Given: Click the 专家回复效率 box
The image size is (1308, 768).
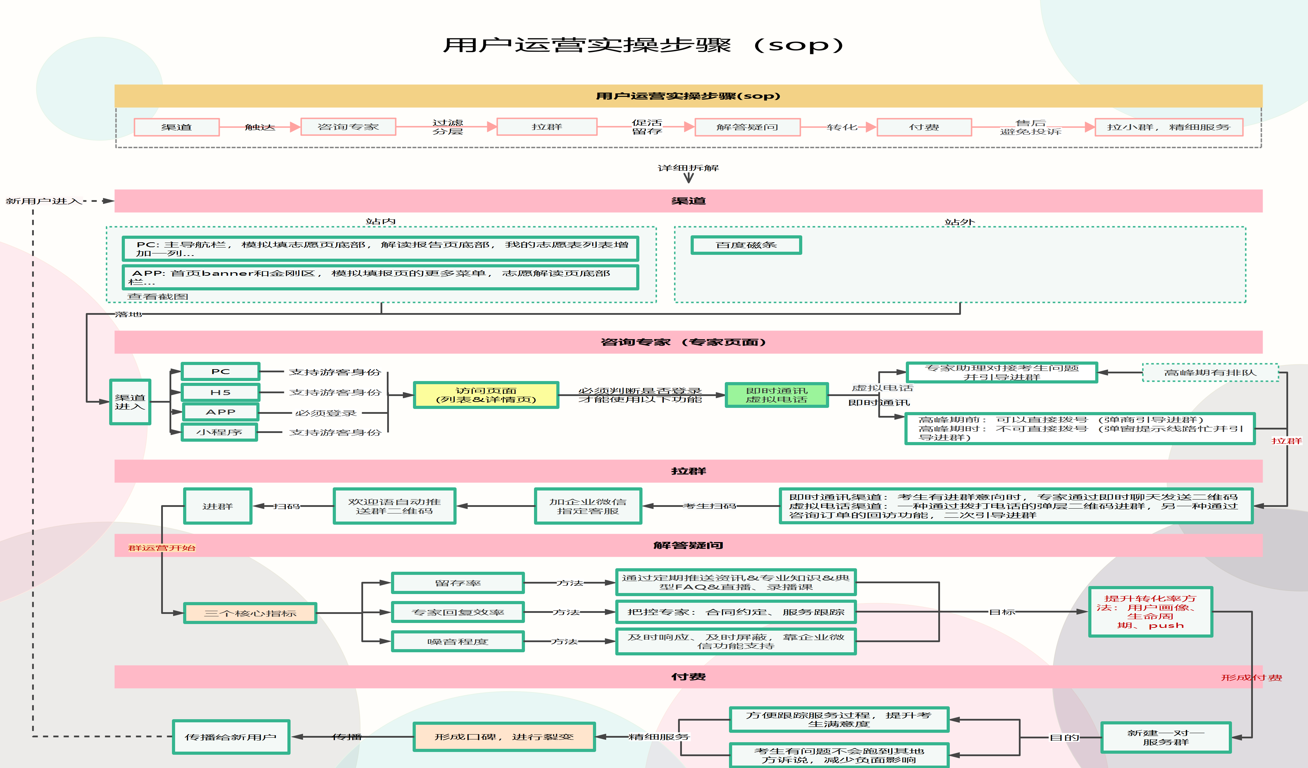Looking at the screenshot, I should pos(458,612).
